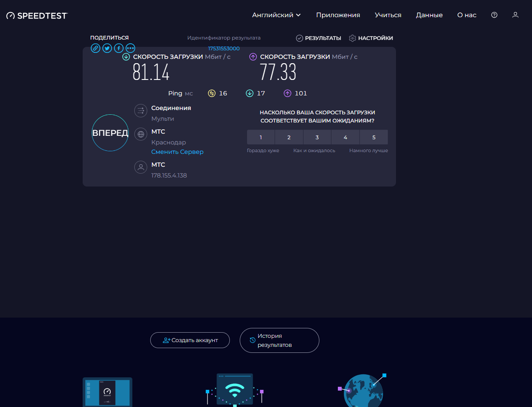Rate speed as 1 Гораздо хуже
532x407 pixels.
(261, 138)
